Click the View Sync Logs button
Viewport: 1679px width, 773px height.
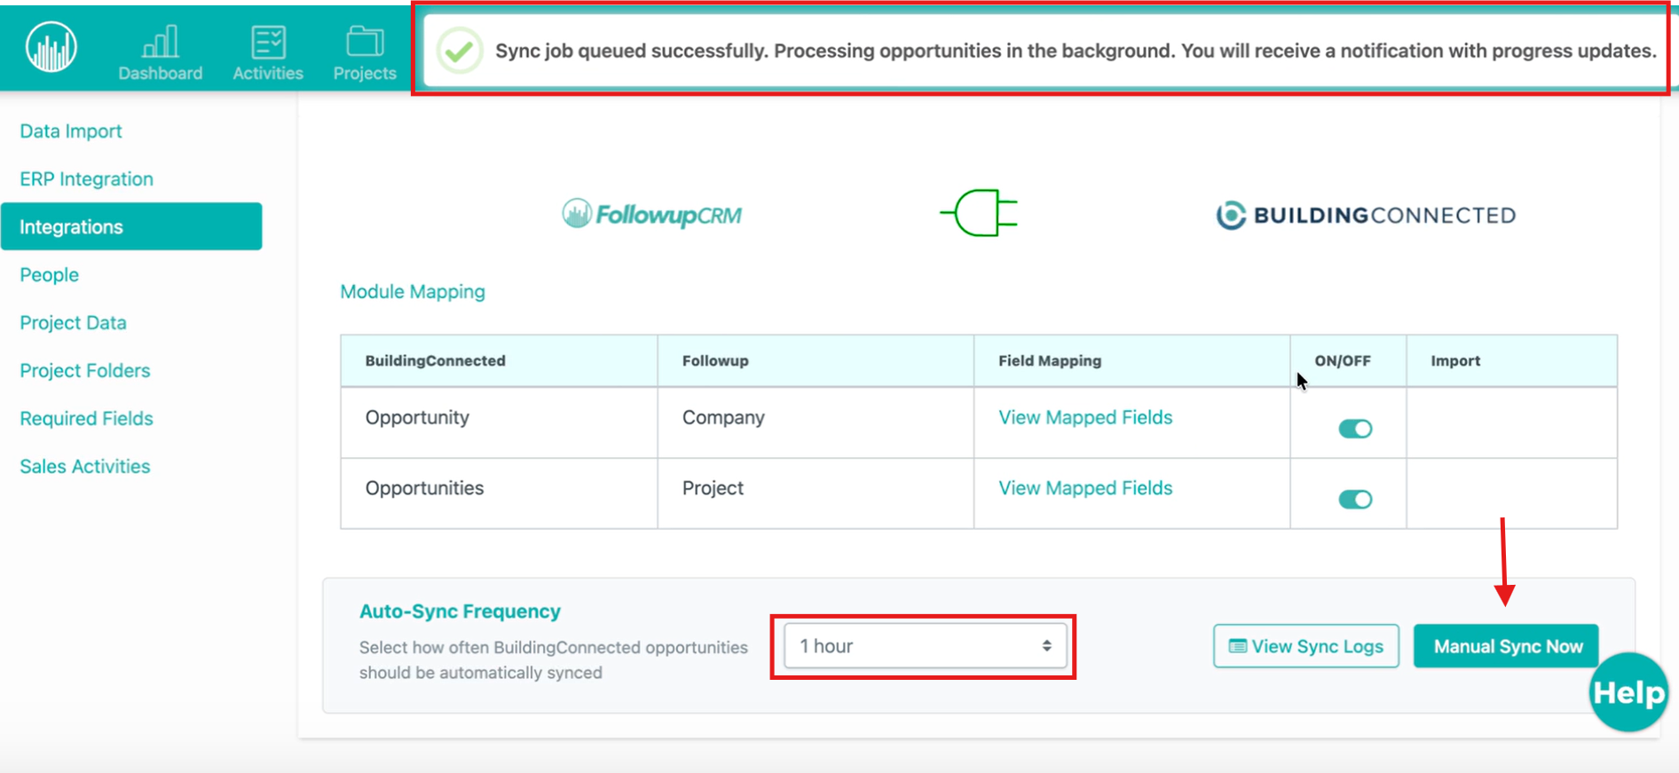click(x=1305, y=646)
